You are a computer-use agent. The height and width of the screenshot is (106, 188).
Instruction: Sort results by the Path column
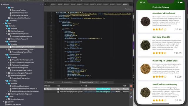pyautogui.click(x=125, y=86)
